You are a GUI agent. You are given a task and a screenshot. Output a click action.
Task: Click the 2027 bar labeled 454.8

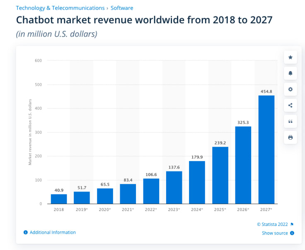[x=266, y=150]
